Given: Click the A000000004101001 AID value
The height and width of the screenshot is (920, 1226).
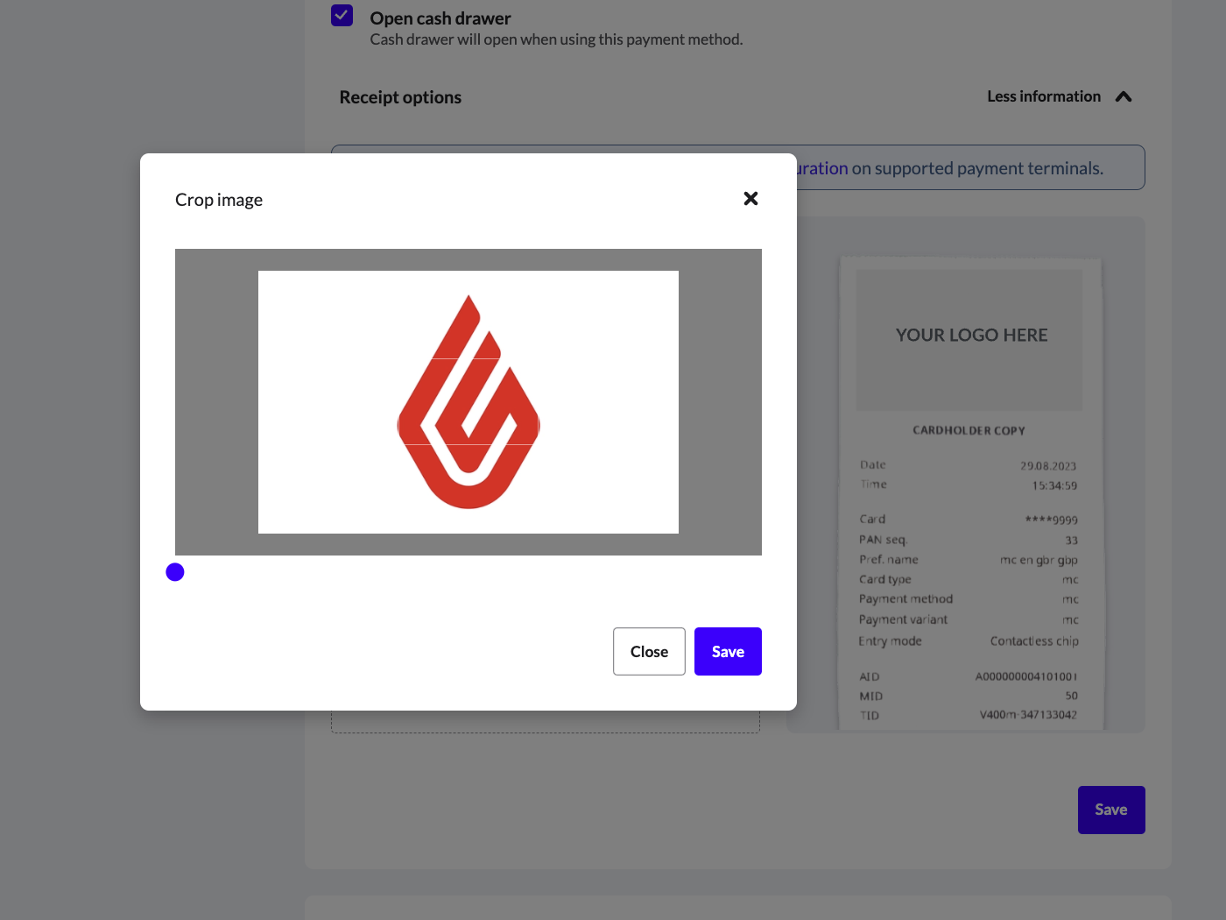Looking at the screenshot, I should coord(1026,676).
